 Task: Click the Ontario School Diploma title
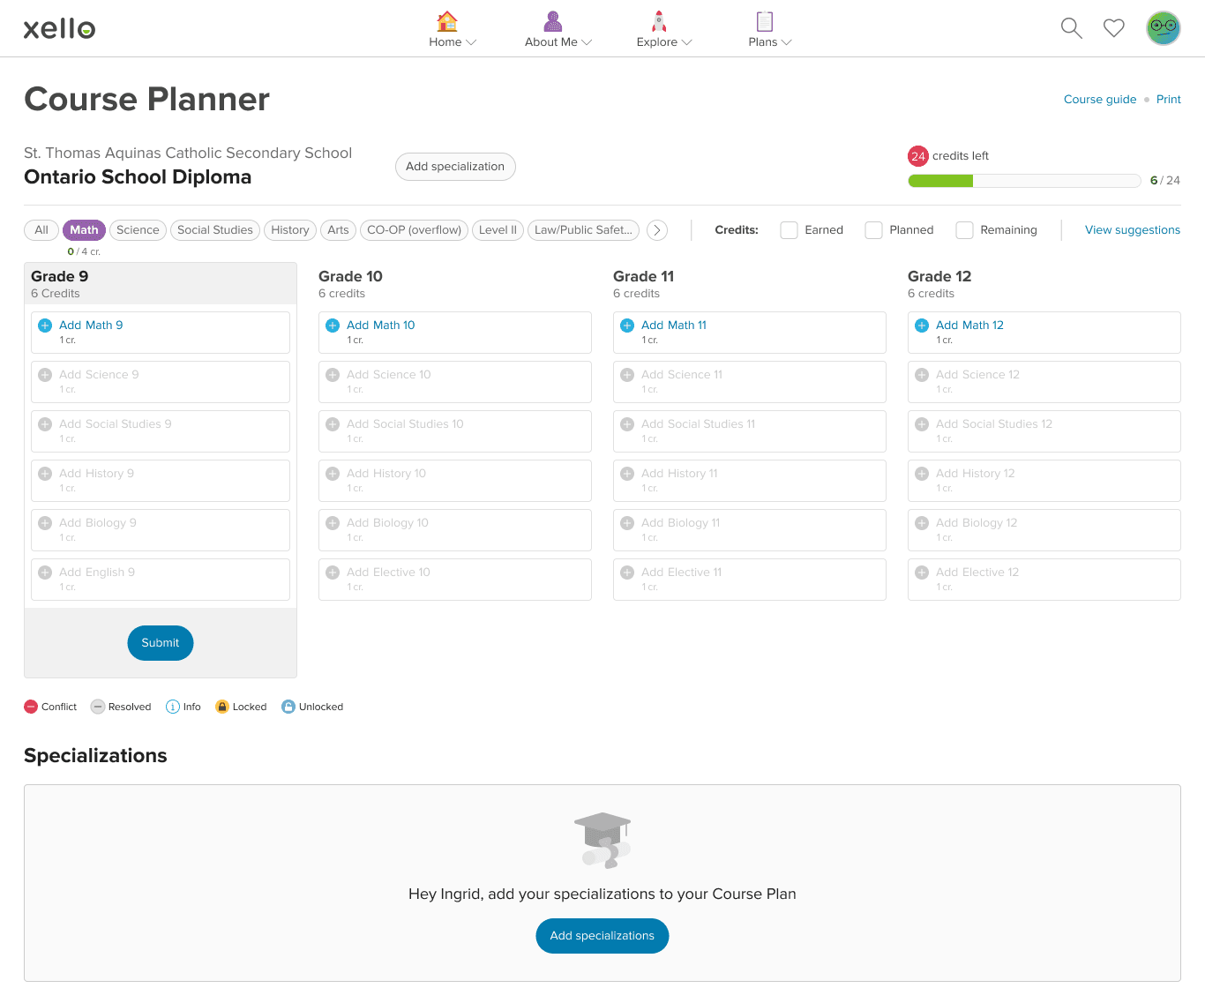(138, 177)
